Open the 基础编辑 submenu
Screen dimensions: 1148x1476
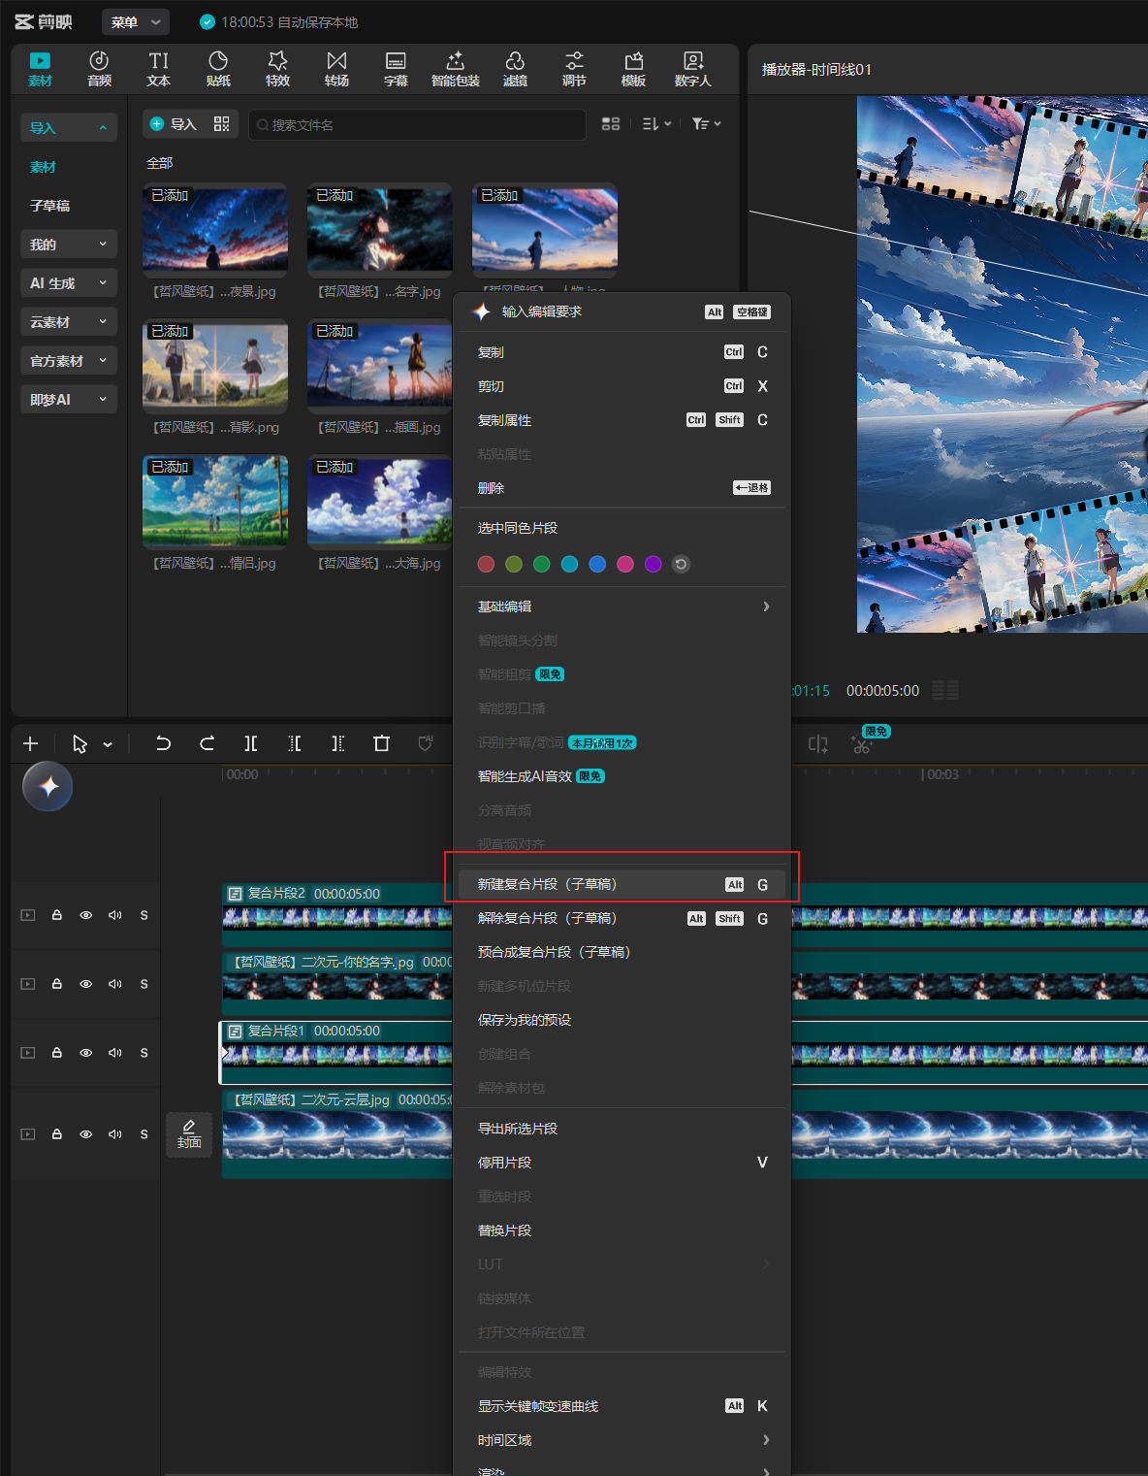click(x=622, y=607)
